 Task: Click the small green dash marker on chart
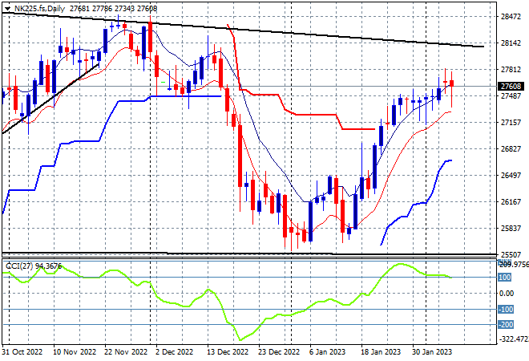pos(164,82)
